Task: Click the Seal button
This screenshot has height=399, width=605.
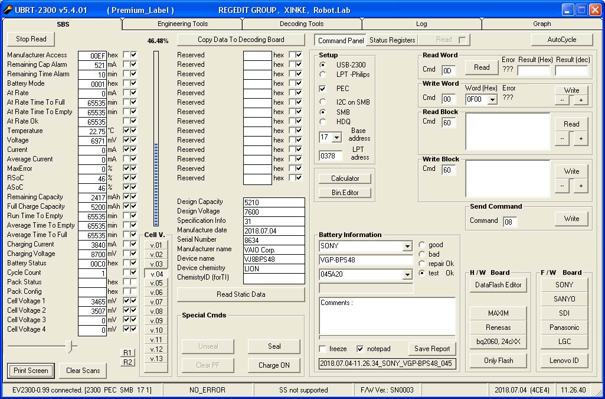Action: (x=274, y=346)
